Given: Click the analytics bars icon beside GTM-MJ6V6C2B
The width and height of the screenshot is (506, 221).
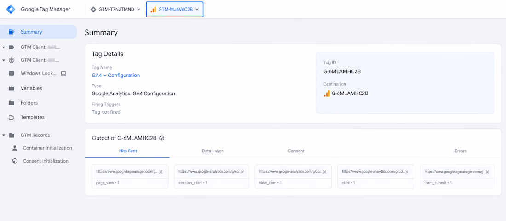Looking at the screenshot, I should (153, 9).
